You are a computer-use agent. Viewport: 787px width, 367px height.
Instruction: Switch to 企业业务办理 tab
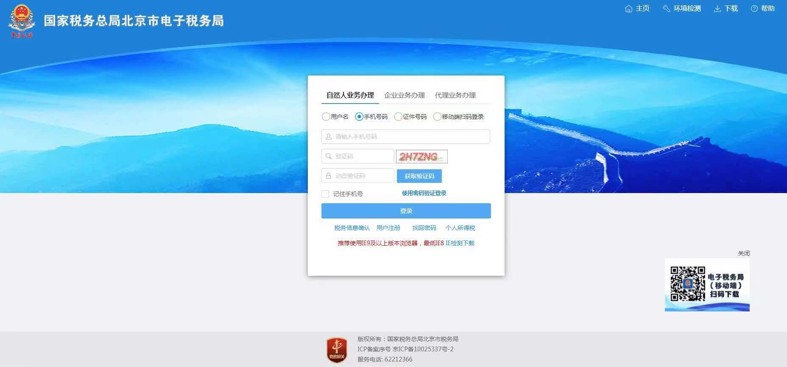(x=405, y=95)
